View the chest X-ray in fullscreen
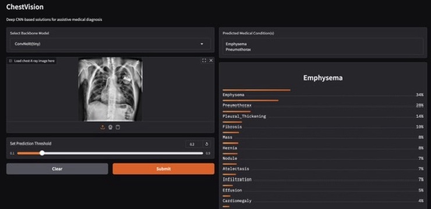The image size is (431, 209). [204, 60]
